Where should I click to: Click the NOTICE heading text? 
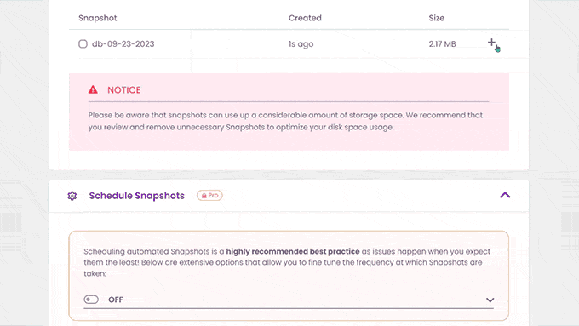click(124, 90)
